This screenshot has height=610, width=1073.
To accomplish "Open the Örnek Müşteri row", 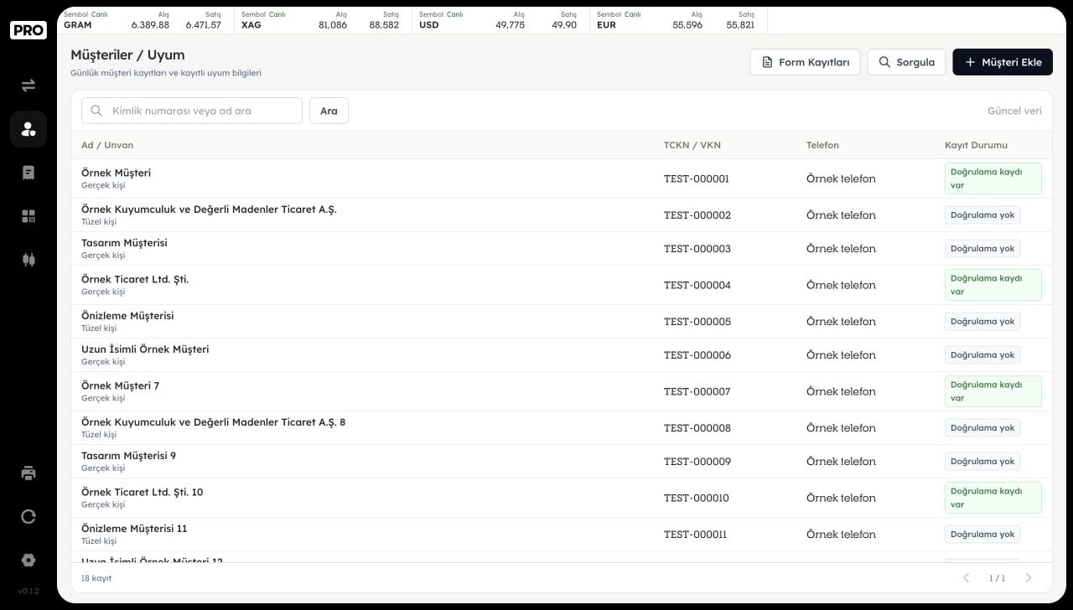I will [x=562, y=178].
